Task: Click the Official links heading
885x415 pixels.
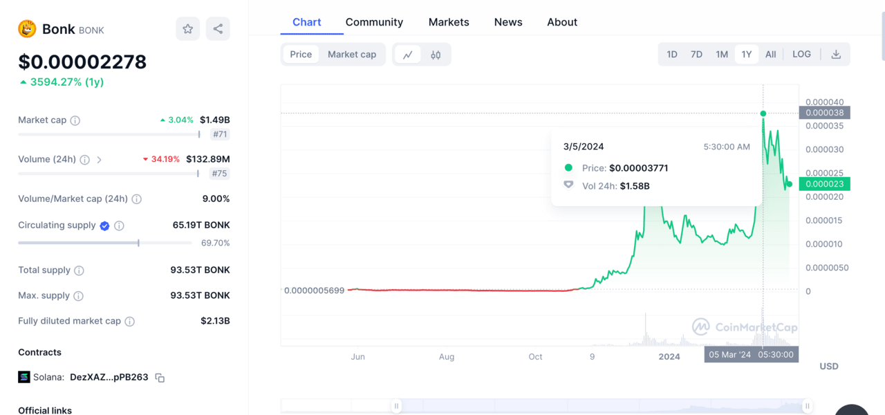Action: click(x=45, y=411)
